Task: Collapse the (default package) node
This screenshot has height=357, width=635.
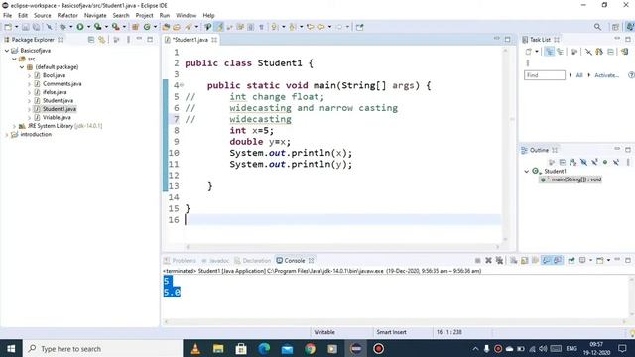Action: point(22,67)
